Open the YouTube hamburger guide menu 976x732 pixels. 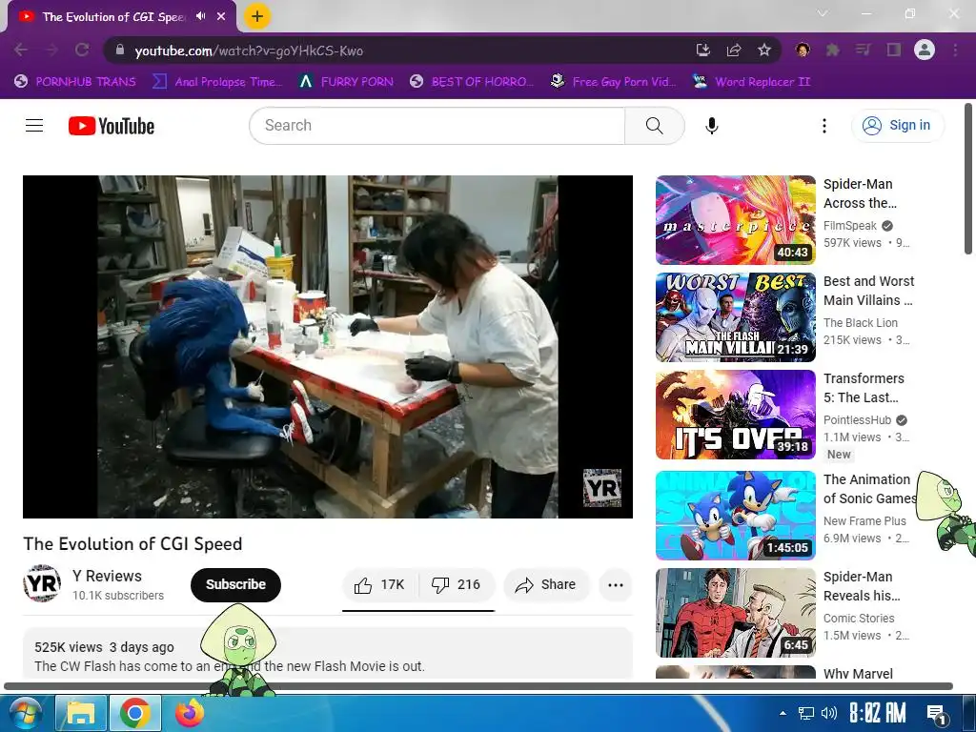click(34, 126)
